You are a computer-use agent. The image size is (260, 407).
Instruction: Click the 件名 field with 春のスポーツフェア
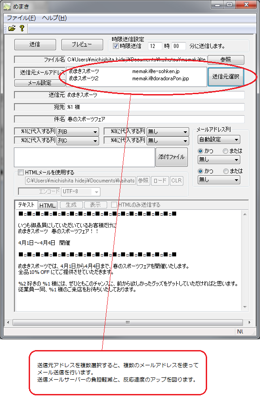coord(155,119)
